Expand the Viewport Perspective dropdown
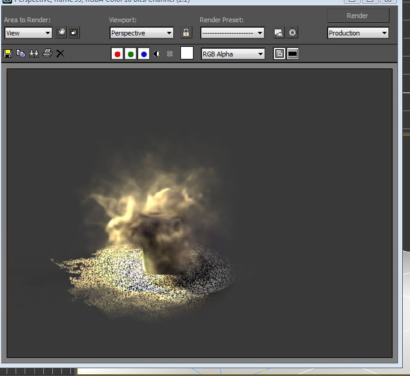410x376 pixels. [141, 33]
